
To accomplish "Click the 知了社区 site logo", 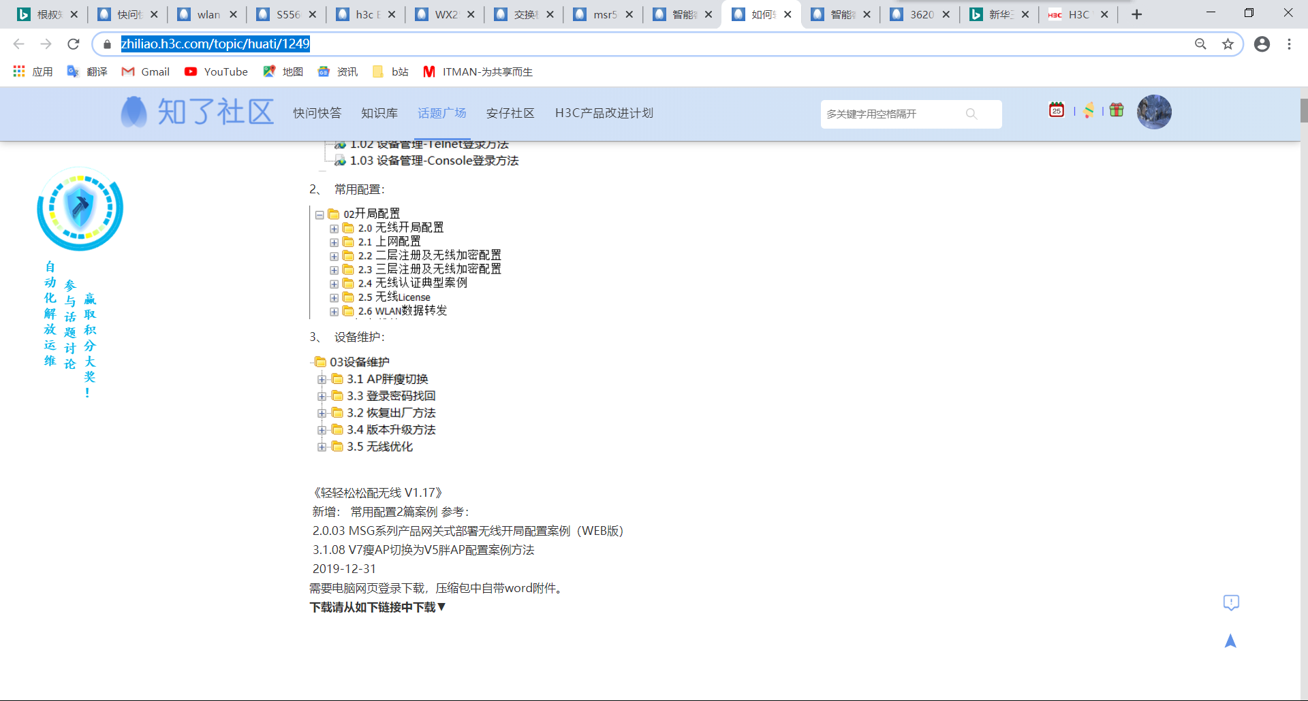I will [x=198, y=112].
